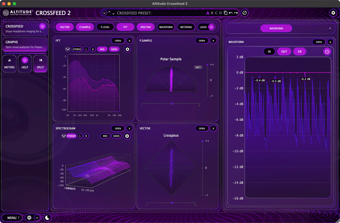Viewport: 340px width, 223px height.
Task: Undo the last change with the undo arrow
Action: [230, 13]
